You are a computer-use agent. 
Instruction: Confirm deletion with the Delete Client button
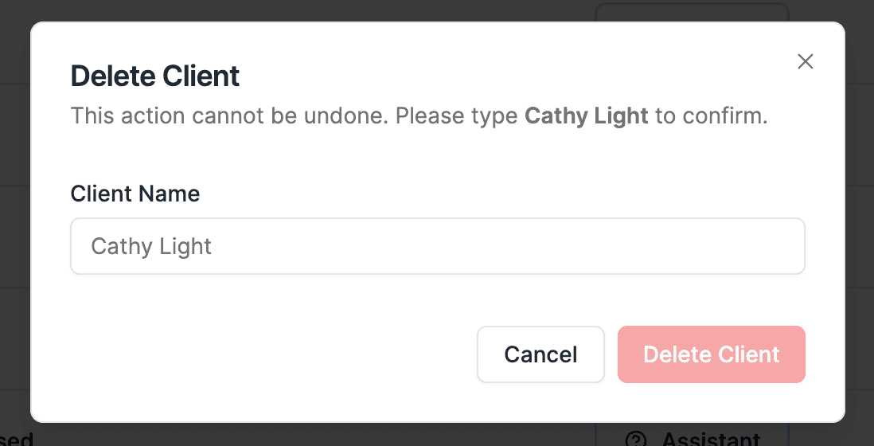[711, 354]
